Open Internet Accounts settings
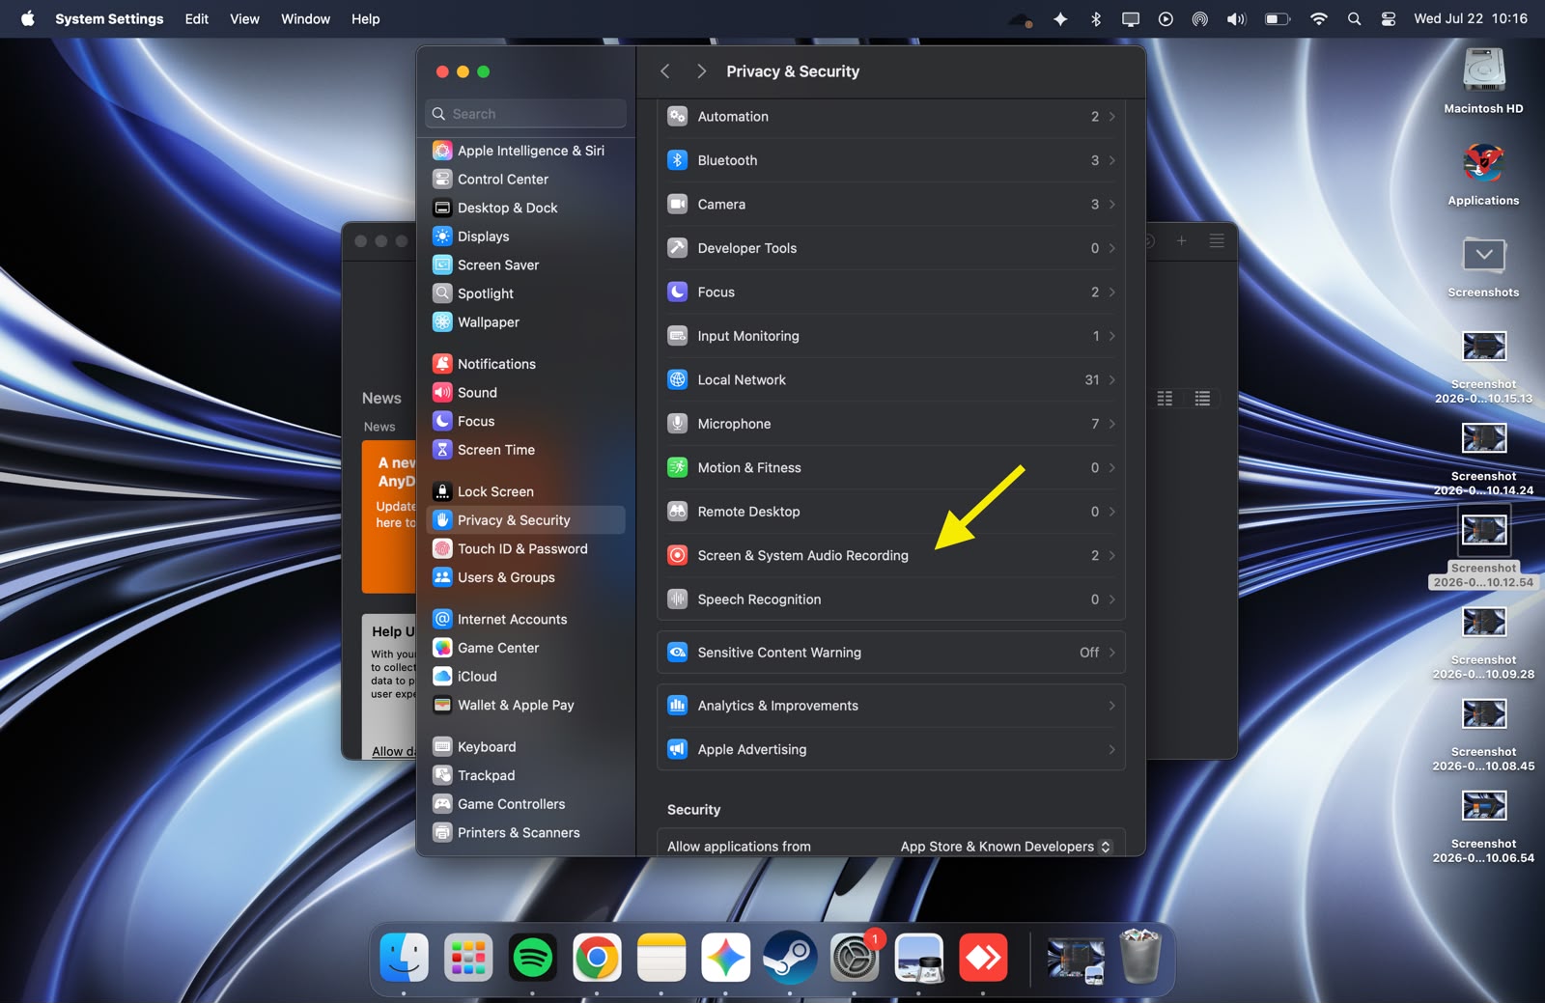 (525, 620)
